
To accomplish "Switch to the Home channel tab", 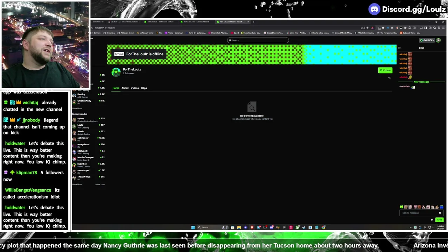I will click(x=116, y=88).
